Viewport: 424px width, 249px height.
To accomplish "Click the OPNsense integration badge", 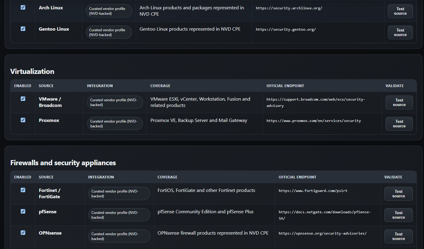I will click(119, 236).
